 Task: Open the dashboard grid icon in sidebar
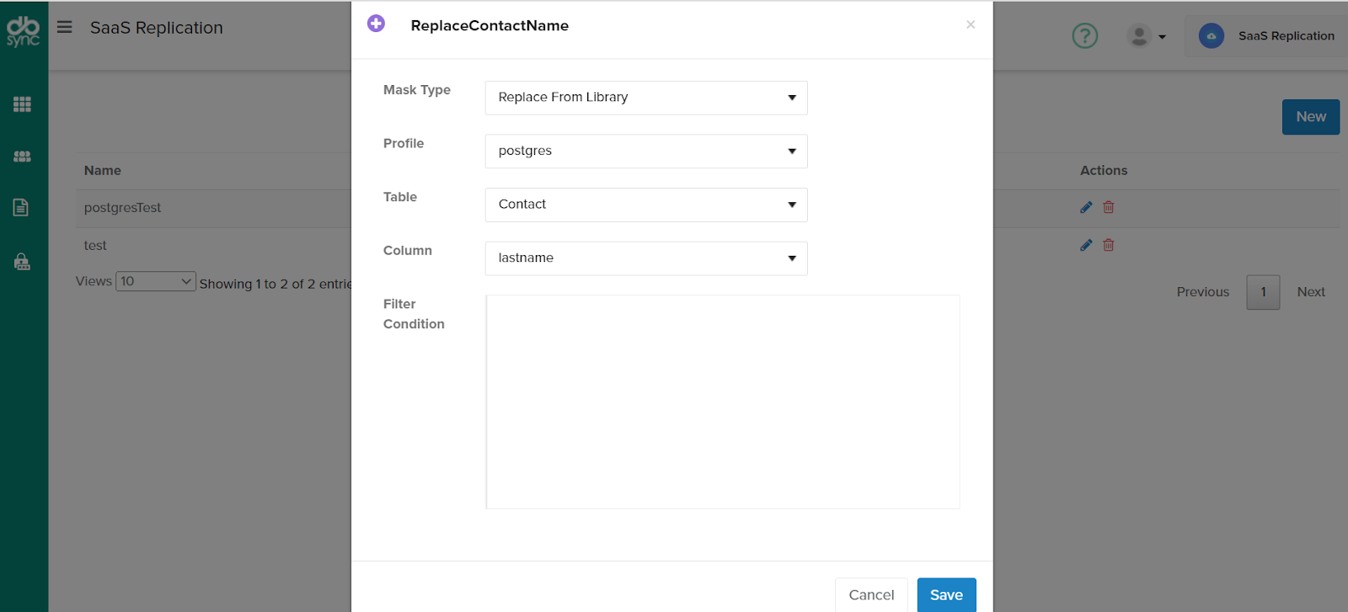pos(23,104)
